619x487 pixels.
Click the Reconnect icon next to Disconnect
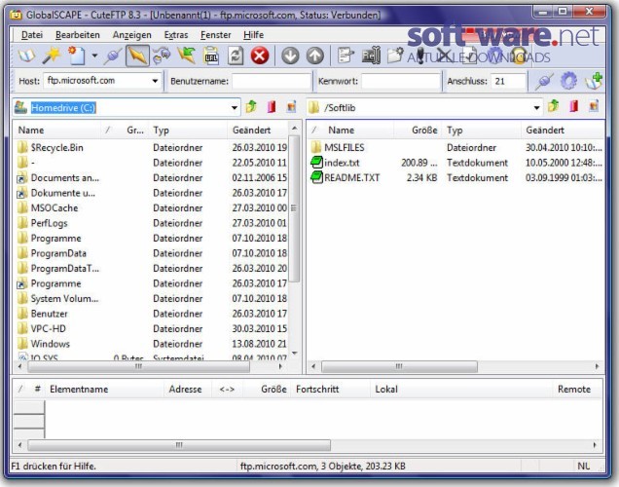(x=162, y=56)
